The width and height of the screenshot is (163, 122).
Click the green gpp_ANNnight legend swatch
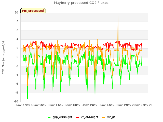pos(49,117)
